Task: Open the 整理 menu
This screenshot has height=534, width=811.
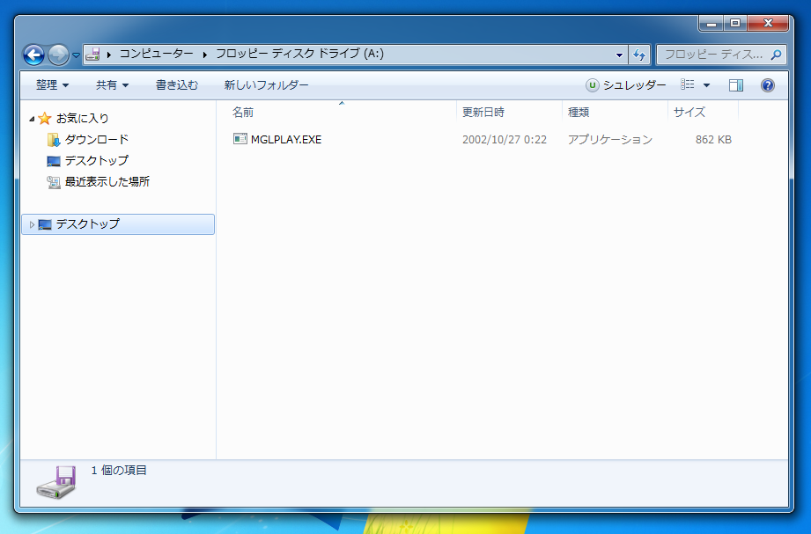Action: tap(52, 84)
